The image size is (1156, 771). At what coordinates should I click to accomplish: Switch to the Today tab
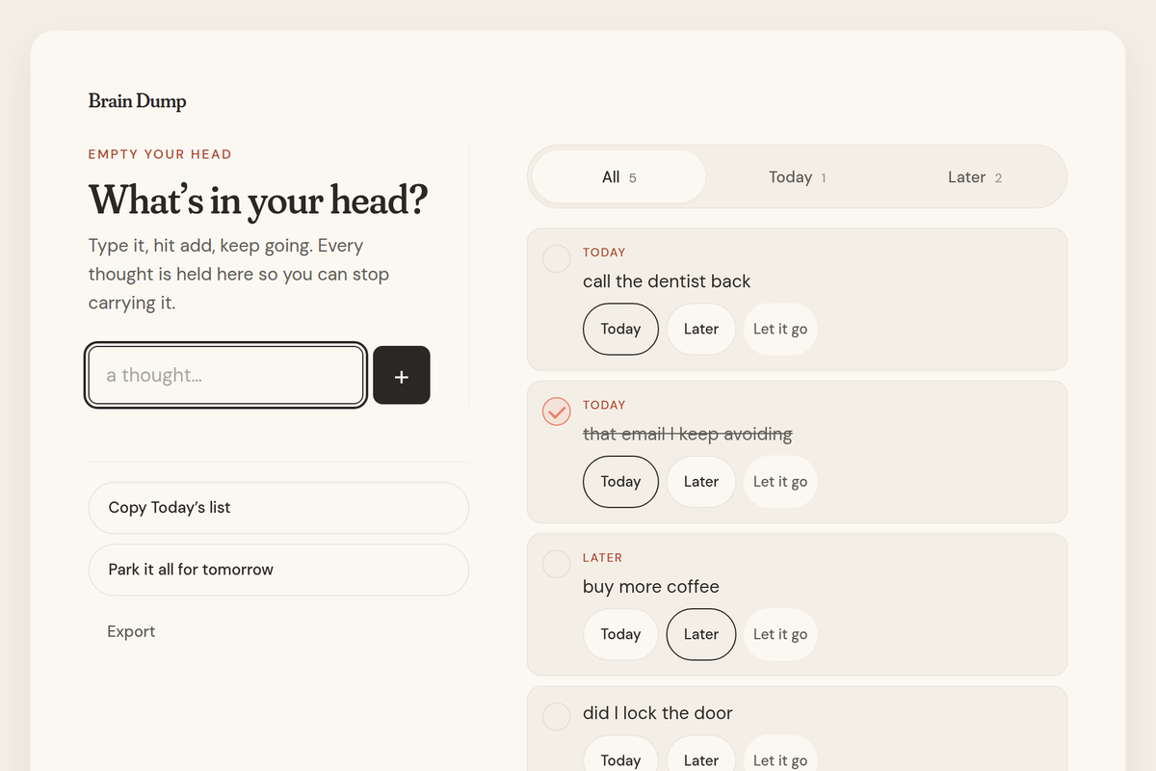pyautogui.click(x=798, y=177)
